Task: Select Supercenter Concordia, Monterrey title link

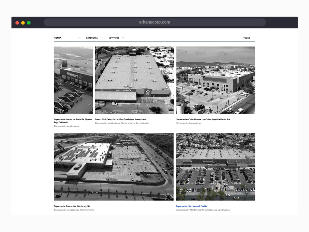Action: 72,206
